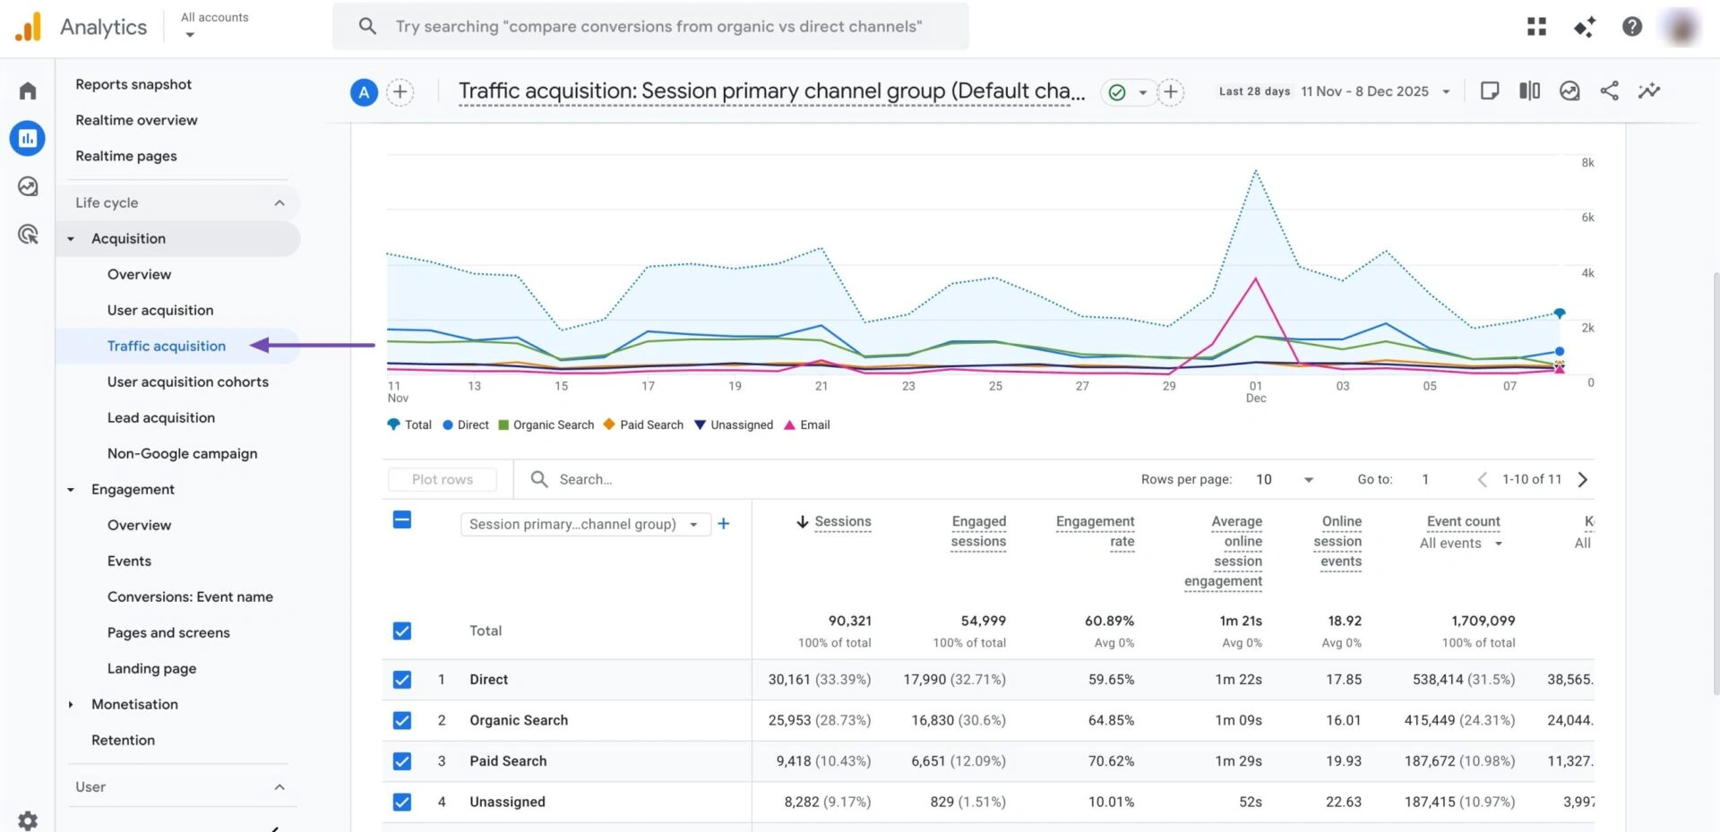
Task: Open User acquisition report
Action: click(x=160, y=310)
